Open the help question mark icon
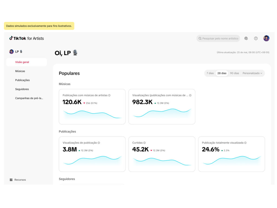Viewport: 277px width, 208px height. click(256, 38)
